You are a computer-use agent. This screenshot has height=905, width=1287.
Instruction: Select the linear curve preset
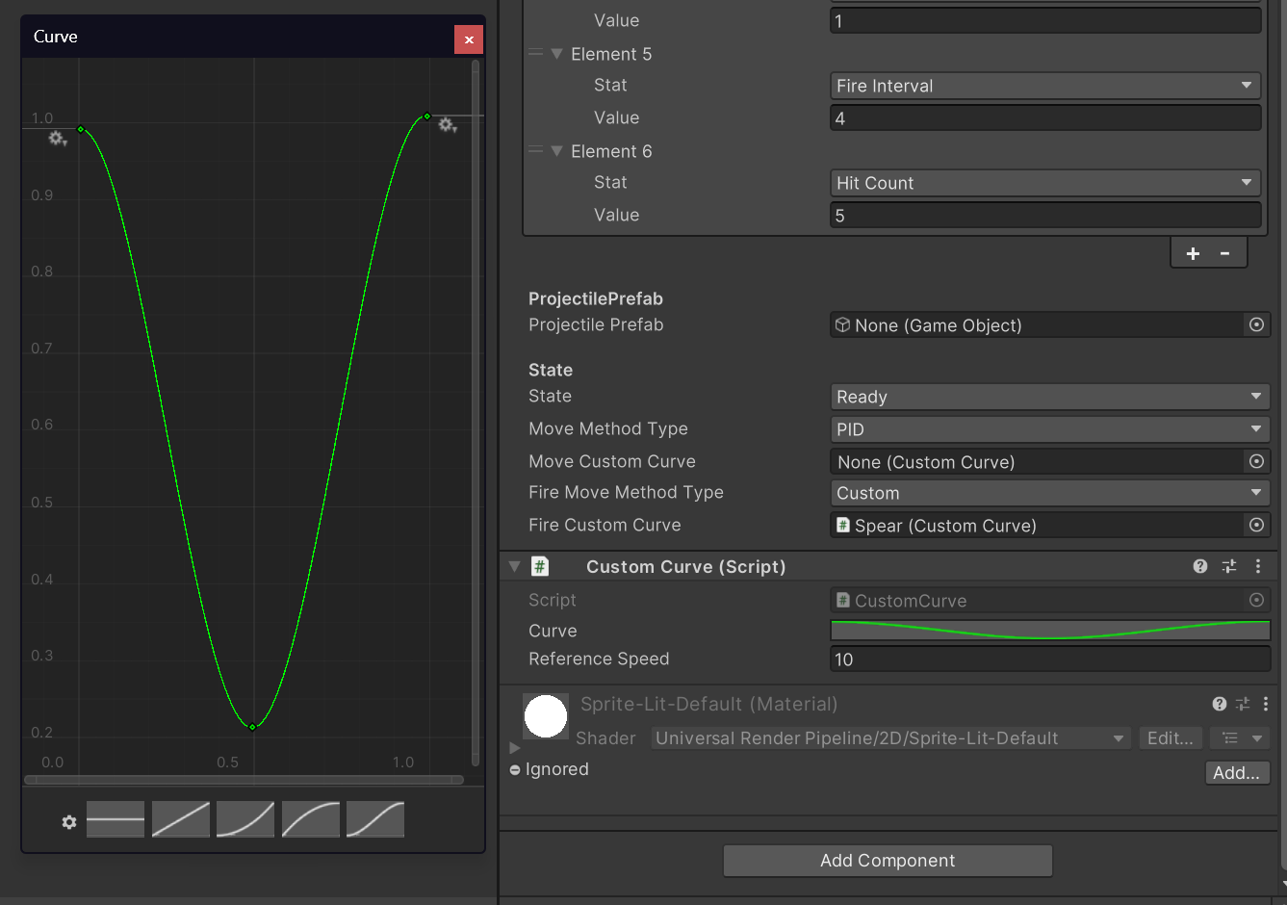coord(181,819)
